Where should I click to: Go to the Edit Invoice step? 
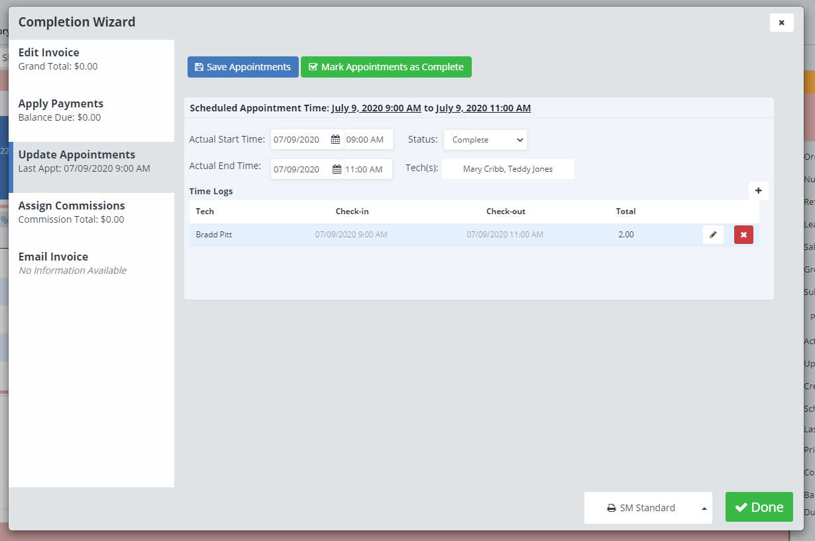[91, 58]
